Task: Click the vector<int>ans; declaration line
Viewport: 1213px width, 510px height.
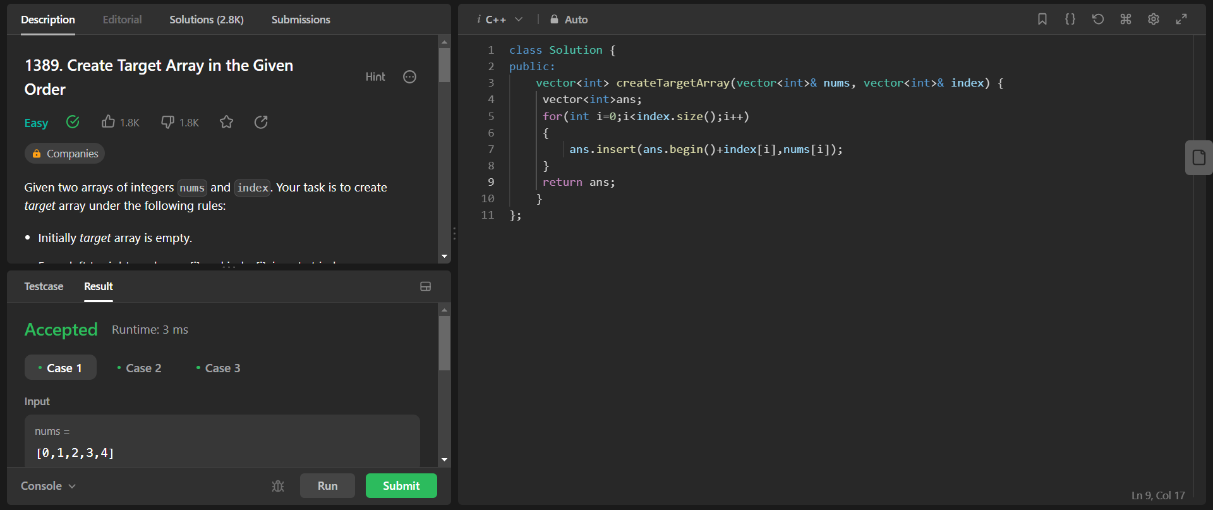Action: [592, 99]
